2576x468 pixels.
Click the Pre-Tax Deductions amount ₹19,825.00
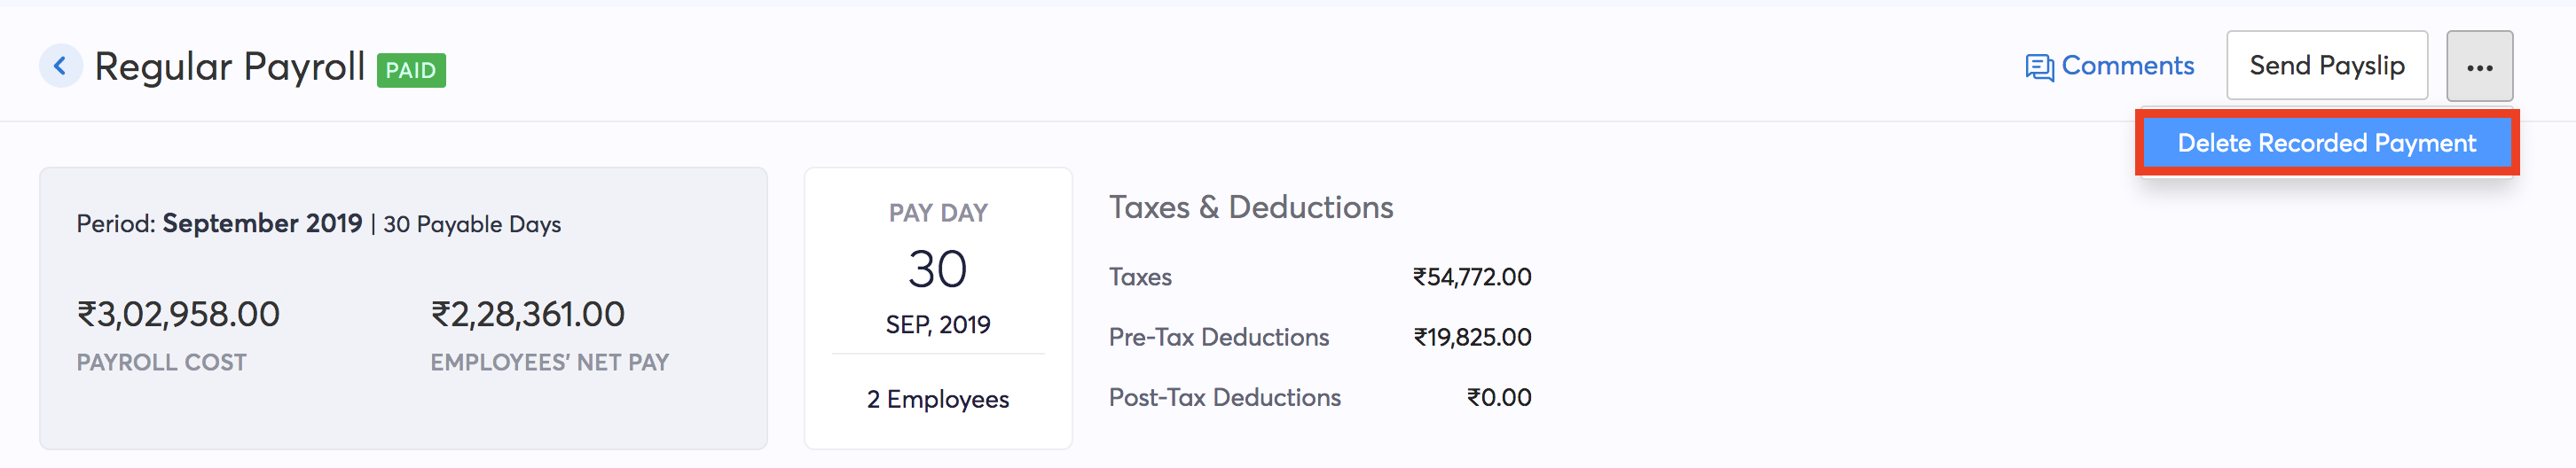pos(1471,337)
